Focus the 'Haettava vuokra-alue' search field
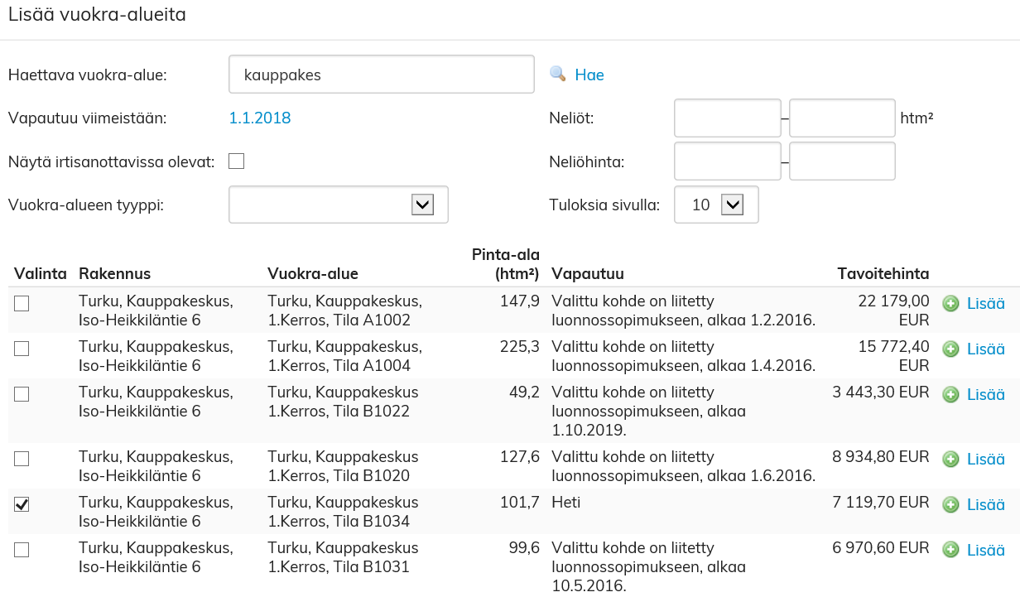The height and width of the screenshot is (597, 1020). click(381, 75)
